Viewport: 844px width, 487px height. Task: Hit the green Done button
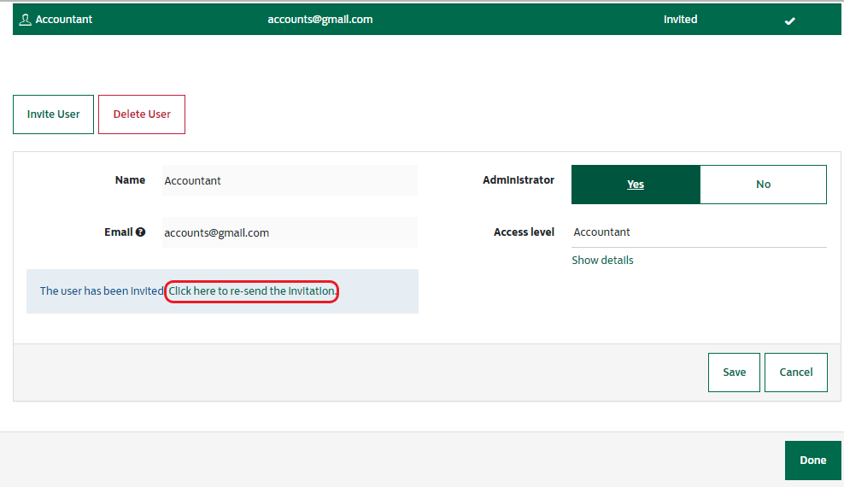(x=812, y=461)
